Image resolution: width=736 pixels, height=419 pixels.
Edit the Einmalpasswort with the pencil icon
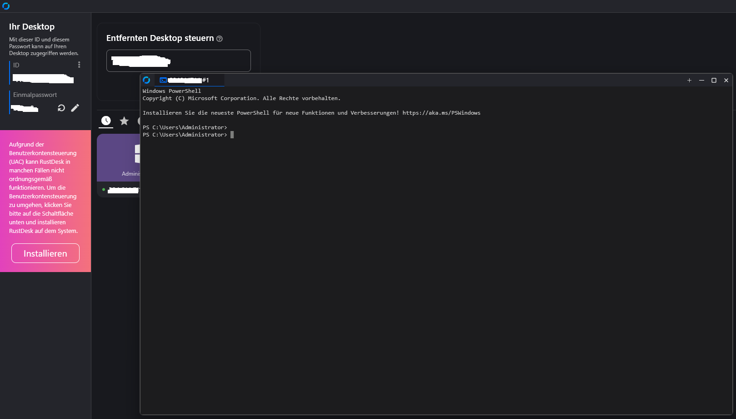point(75,108)
